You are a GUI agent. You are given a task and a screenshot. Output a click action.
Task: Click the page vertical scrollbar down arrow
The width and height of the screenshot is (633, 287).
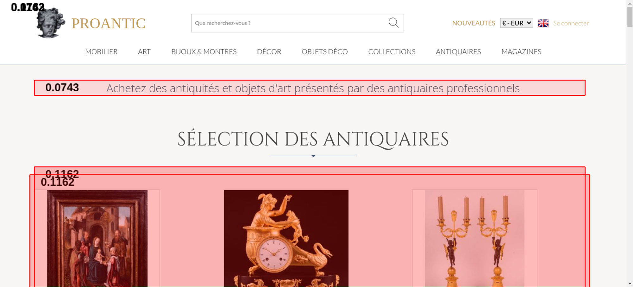click(x=630, y=284)
